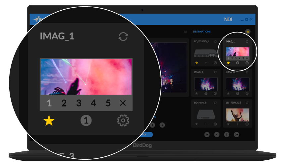The image size is (285, 166).
Task: Refresh the ENTRANCE_3 destination
Action: pyautogui.click(x=247, y=103)
